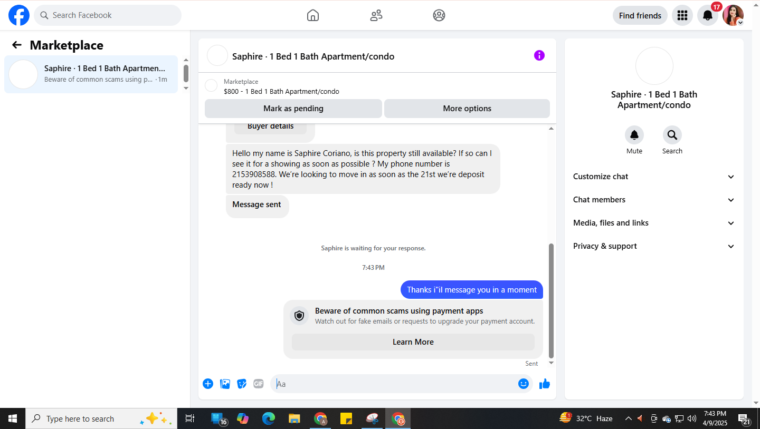Click the Windows taskbar search box

[x=101, y=418]
